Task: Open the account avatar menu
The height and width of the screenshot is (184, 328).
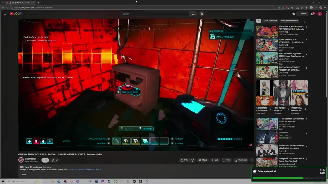Action: point(320,14)
